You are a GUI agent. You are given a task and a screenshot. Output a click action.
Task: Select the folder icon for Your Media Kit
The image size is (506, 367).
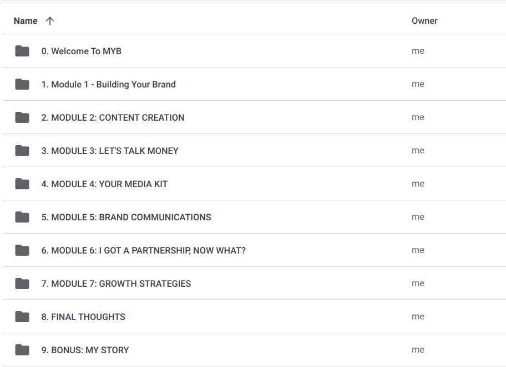[x=22, y=184]
